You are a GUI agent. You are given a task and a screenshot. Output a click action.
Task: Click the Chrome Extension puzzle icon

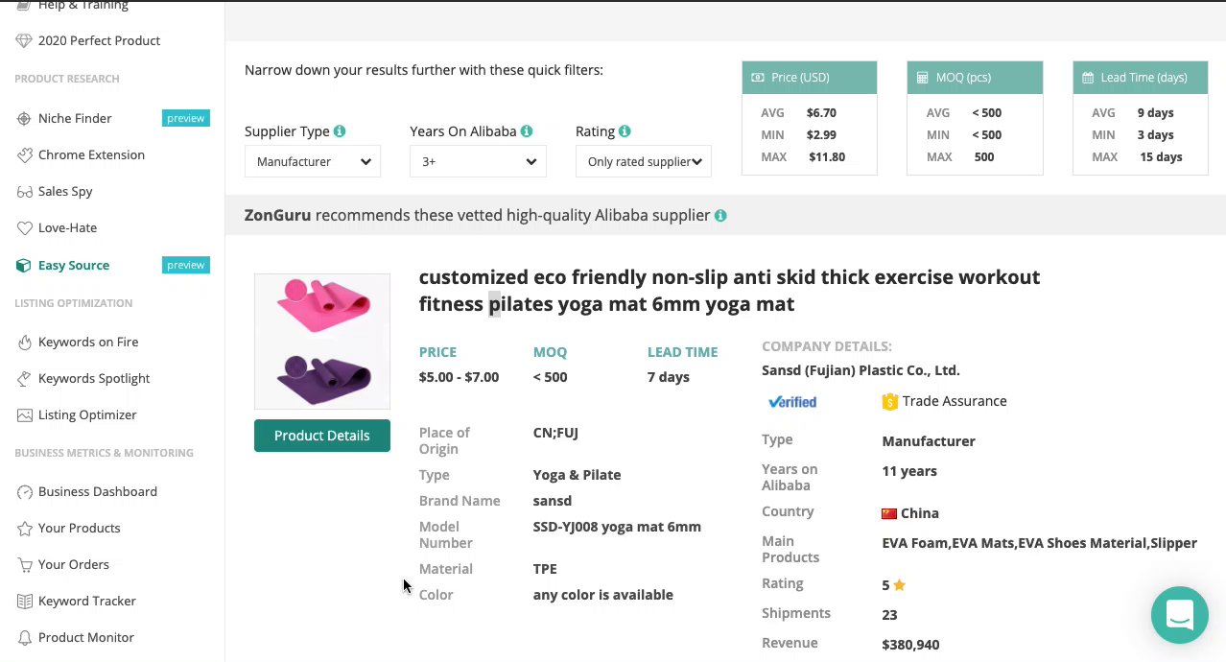(x=24, y=154)
